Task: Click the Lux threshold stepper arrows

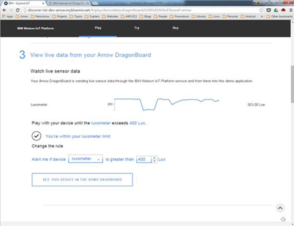Action: (154, 159)
